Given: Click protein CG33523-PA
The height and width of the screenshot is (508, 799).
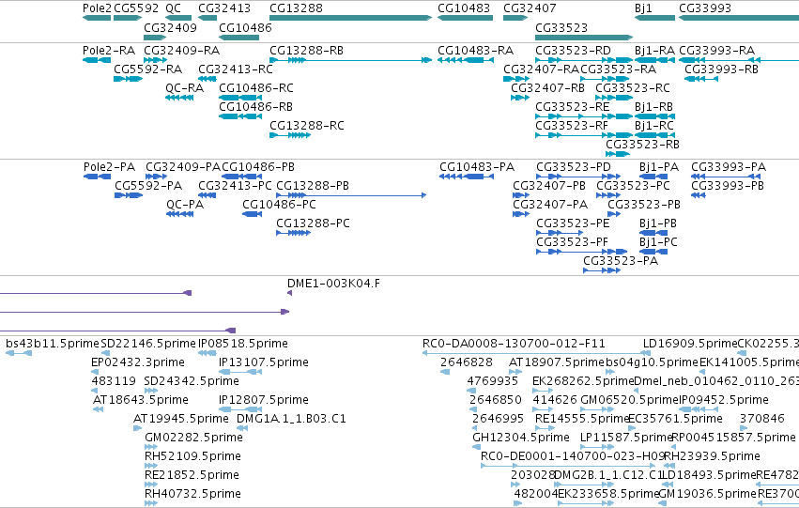Looking at the screenshot, I should 621,261.
